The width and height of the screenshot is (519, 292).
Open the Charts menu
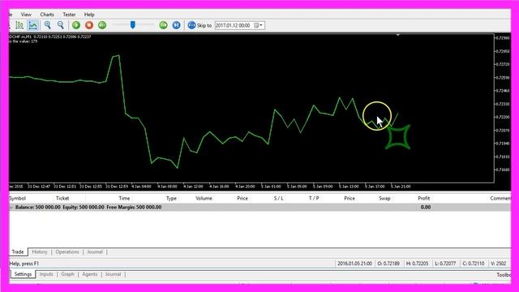pyautogui.click(x=47, y=15)
